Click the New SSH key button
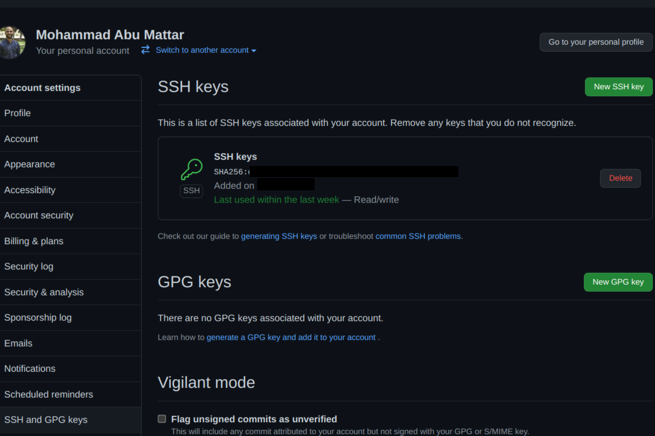The height and width of the screenshot is (436, 655). 618,87
